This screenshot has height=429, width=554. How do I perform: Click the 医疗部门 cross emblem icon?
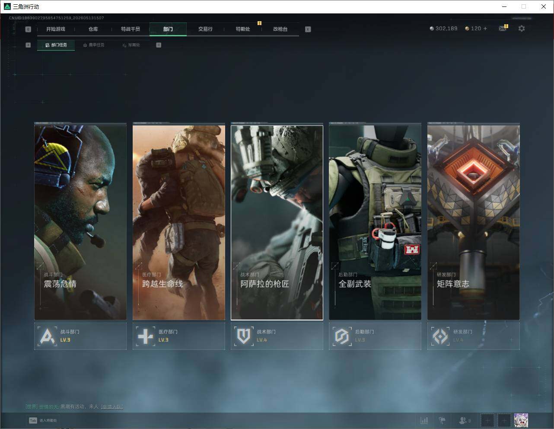[x=145, y=336]
